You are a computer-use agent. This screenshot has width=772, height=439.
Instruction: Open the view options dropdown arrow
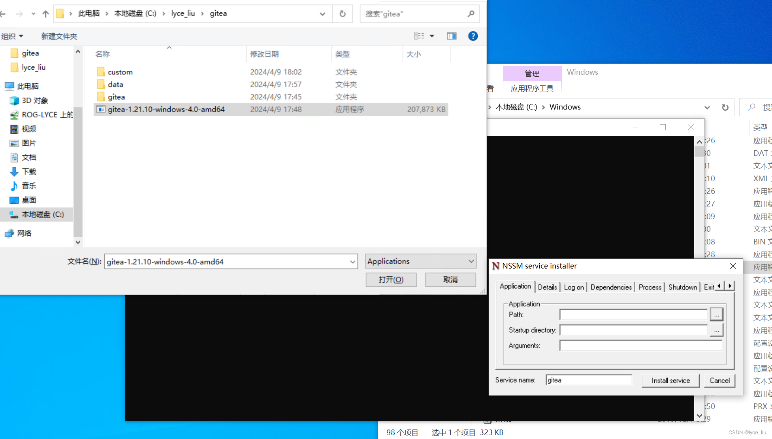click(x=432, y=36)
